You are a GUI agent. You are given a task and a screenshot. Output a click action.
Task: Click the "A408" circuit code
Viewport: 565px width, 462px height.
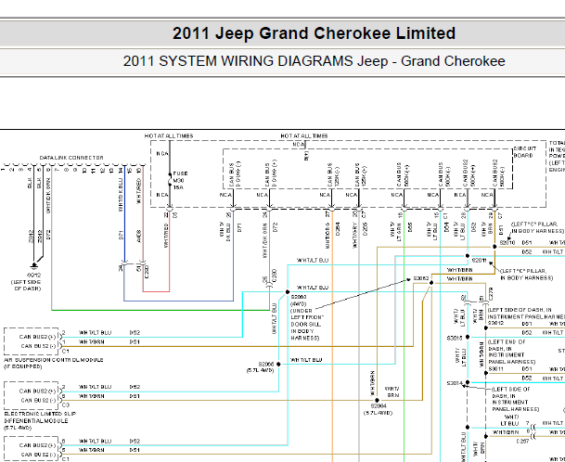pos(139,236)
